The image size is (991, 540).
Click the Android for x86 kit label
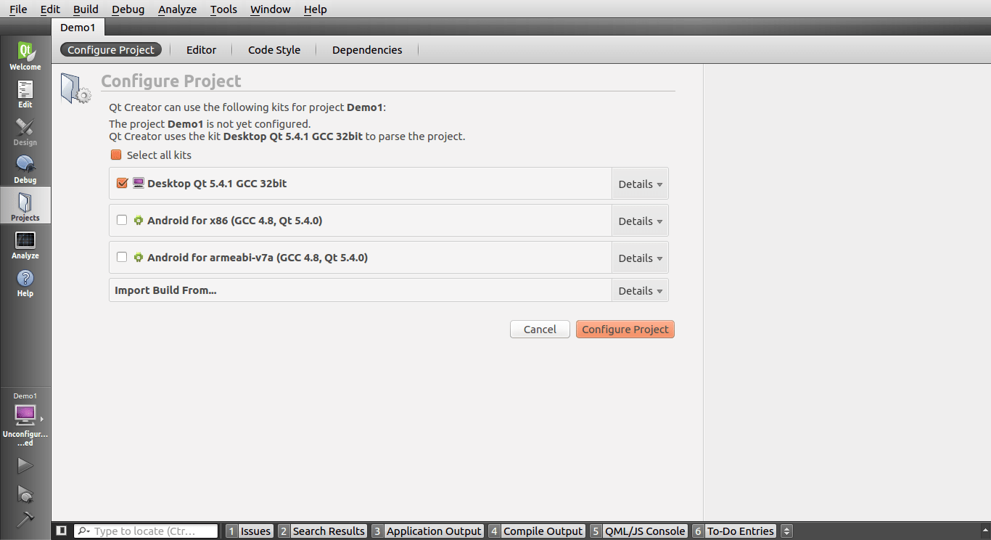point(234,221)
